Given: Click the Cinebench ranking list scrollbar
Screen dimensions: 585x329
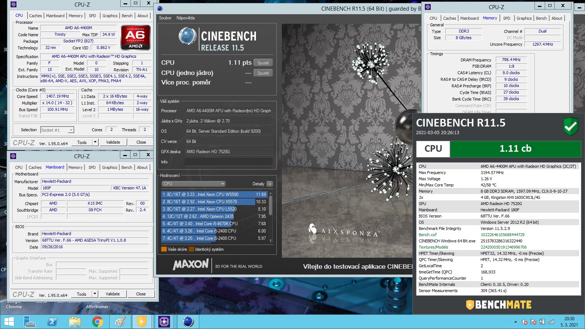Looking at the screenshot, I should (x=271, y=216).
